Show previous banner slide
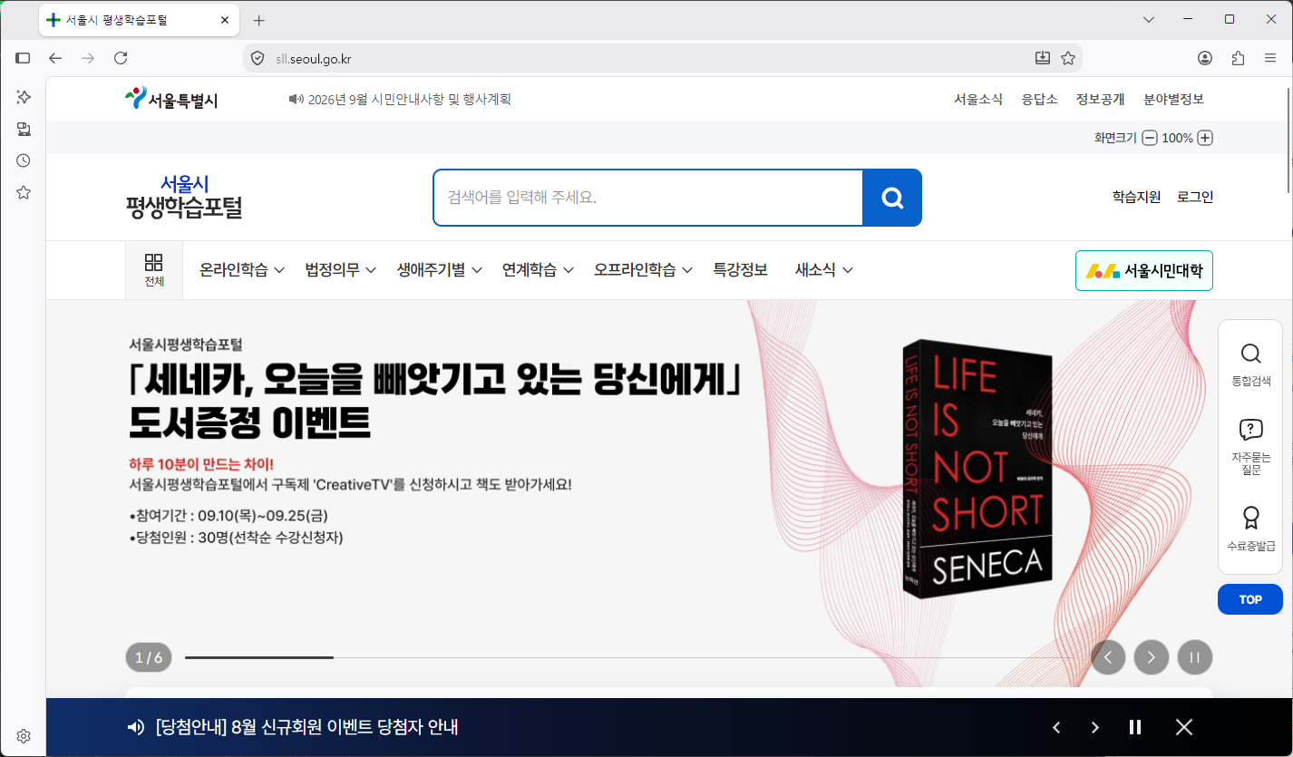 [1108, 657]
